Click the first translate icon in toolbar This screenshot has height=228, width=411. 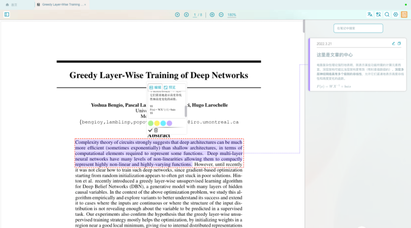[370, 14]
